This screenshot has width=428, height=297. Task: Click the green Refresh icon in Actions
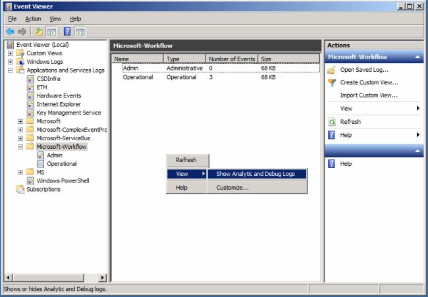[x=332, y=122]
